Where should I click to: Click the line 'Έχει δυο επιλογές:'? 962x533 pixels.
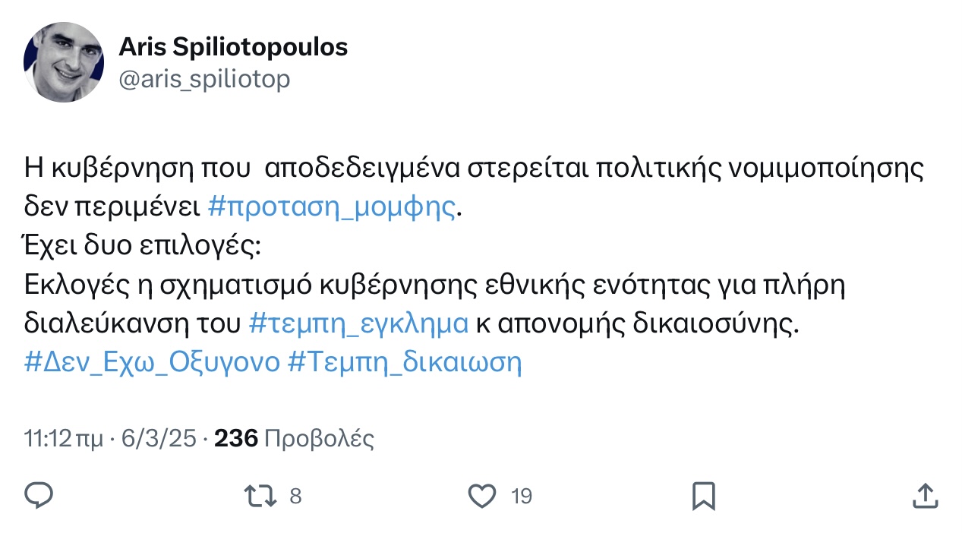141,246
